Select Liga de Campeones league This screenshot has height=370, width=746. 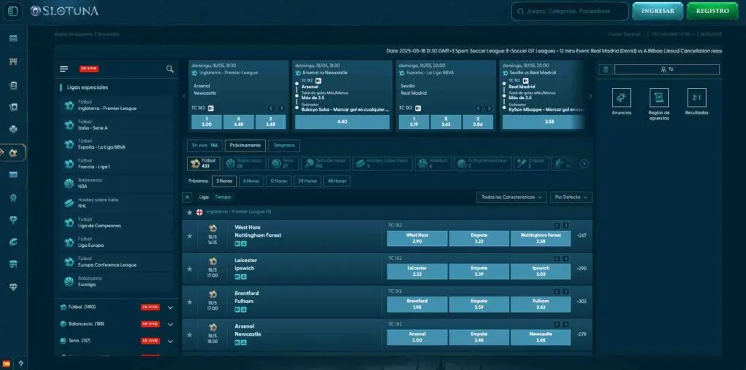click(118, 223)
